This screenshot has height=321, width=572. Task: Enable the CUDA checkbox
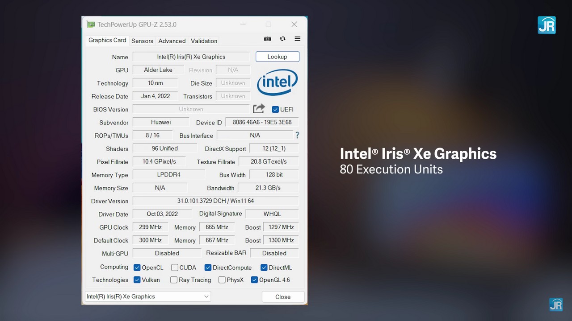point(175,267)
